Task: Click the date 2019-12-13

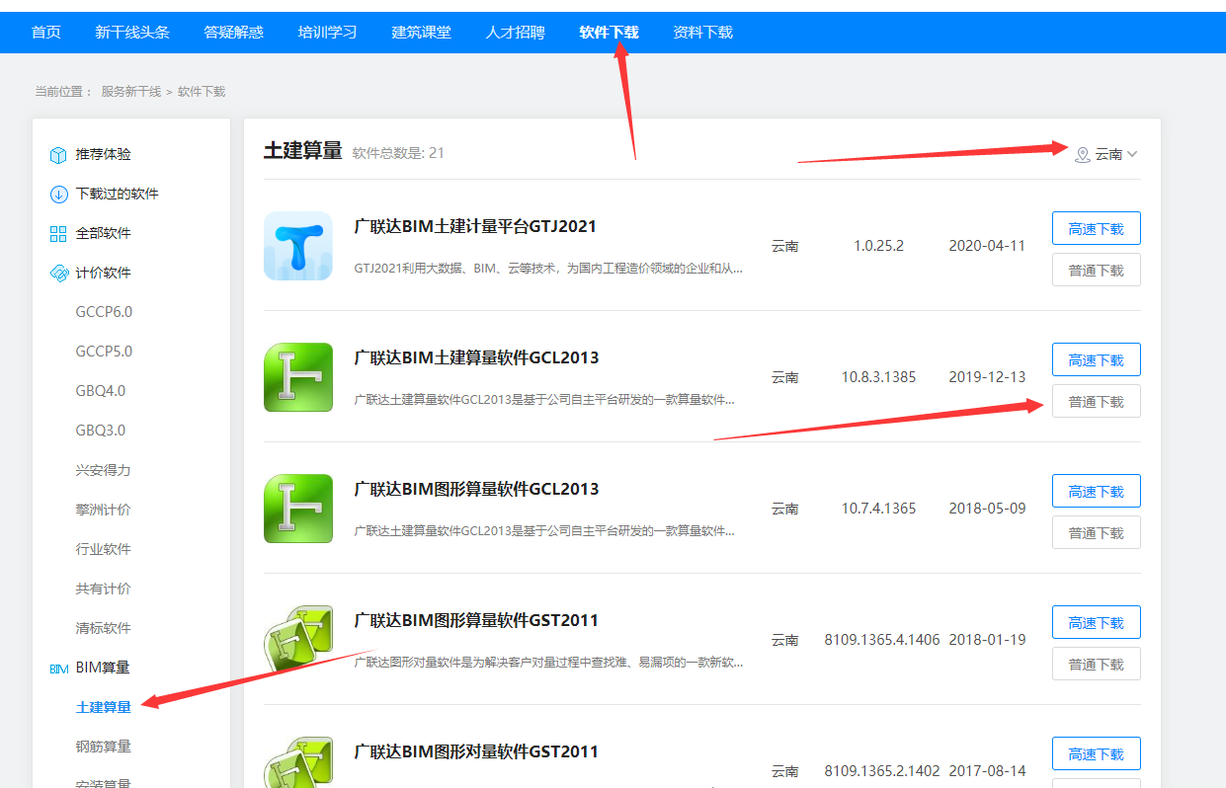Action: [987, 377]
